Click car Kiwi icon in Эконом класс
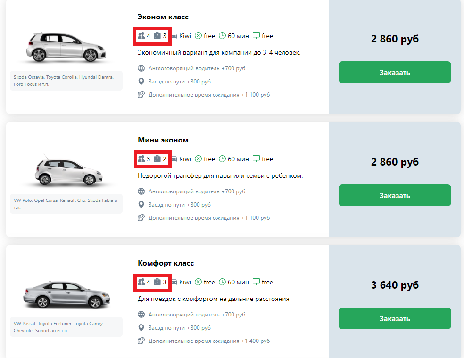Viewport: 464px width, 358px height. click(174, 36)
